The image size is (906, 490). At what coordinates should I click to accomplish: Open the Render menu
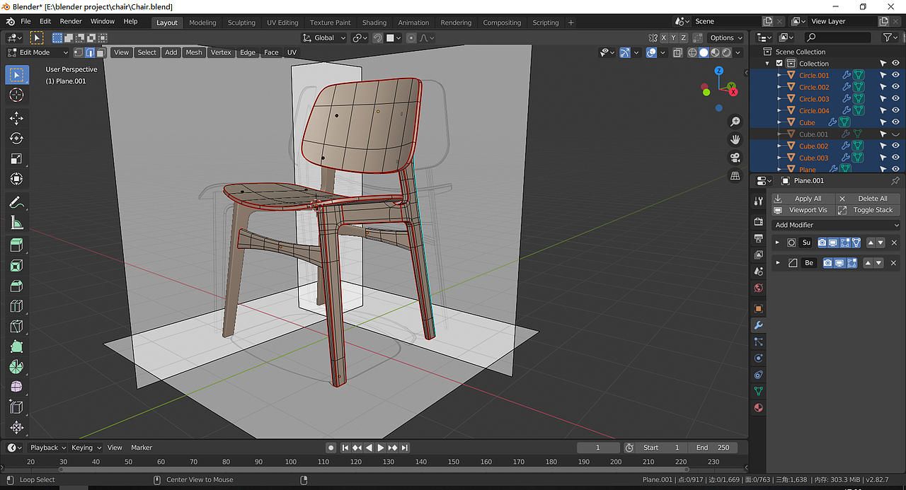(x=71, y=22)
